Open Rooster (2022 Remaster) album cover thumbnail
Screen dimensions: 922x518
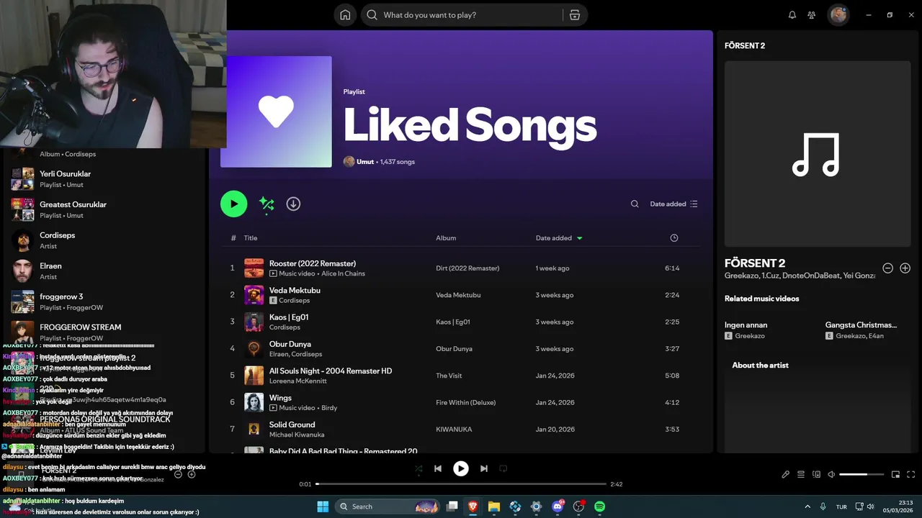[254, 268]
